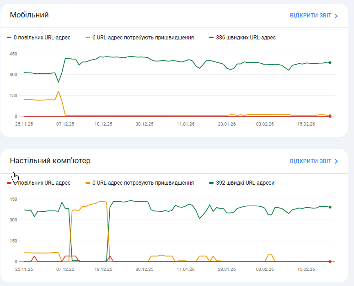Click orange legend marker beside 0 URL-адрес потребують
354x286 pixels.
coord(88,183)
